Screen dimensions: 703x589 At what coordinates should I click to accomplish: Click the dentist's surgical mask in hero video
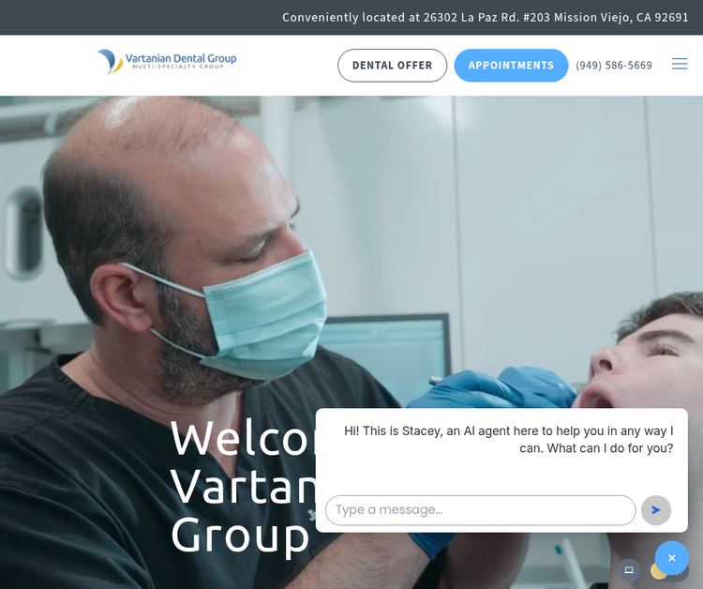click(264, 314)
